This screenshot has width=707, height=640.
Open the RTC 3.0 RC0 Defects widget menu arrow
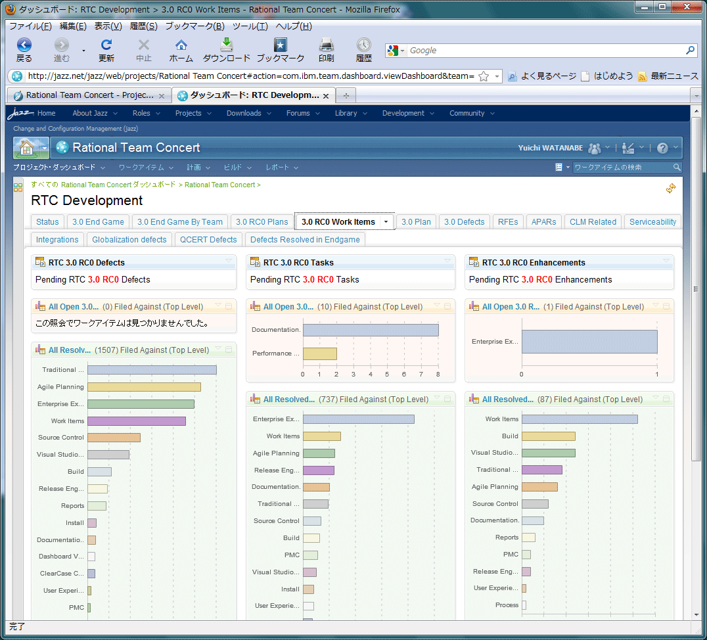229,261
